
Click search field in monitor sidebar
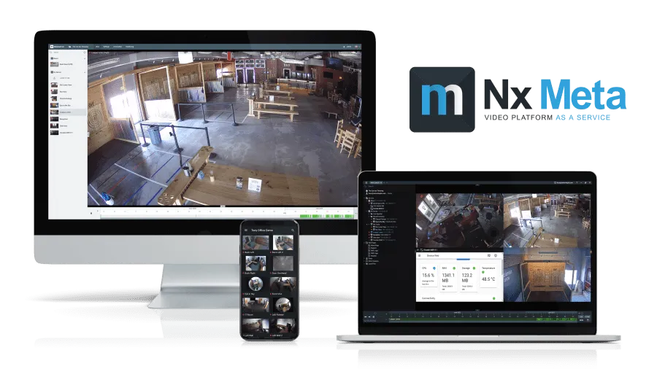(x=67, y=53)
